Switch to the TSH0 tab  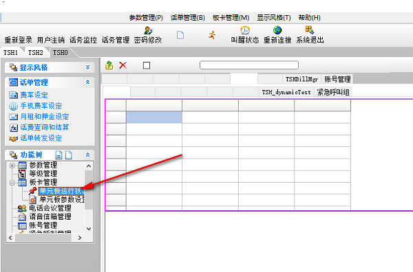[61, 53]
